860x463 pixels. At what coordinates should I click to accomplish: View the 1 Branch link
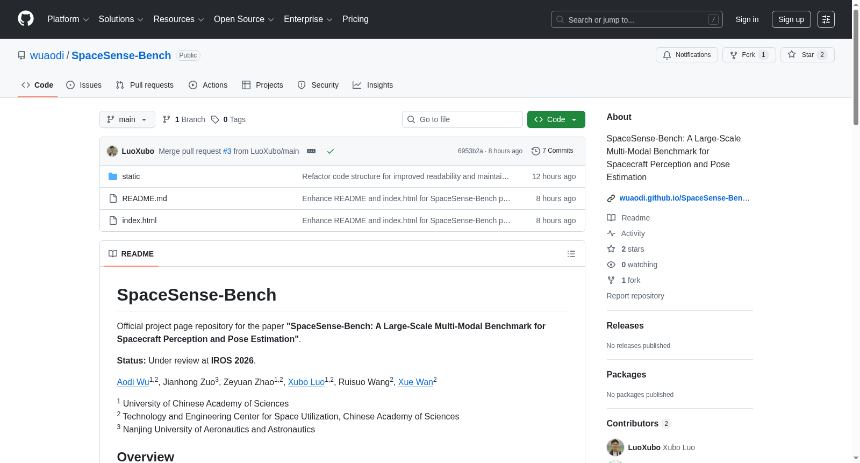[x=184, y=119]
